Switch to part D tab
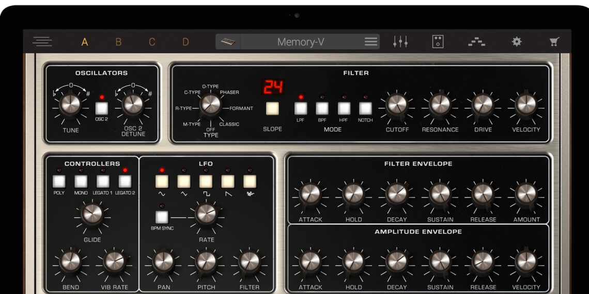 185,42
